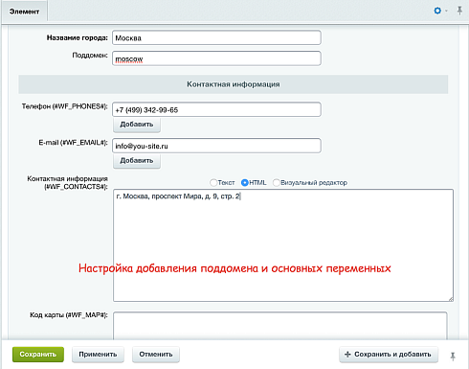Click the Контактная информация section header
The width and height of the screenshot is (469, 369).
tap(234, 84)
